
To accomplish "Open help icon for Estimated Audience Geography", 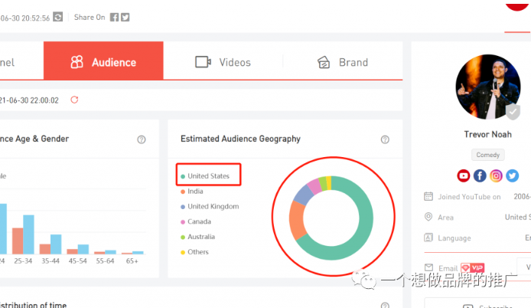I will tap(385, 139).
